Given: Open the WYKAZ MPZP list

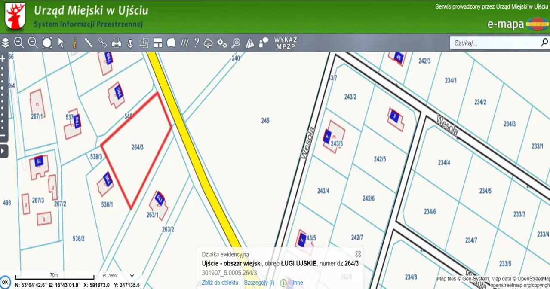Looking at the screenshot, I should click(286, 43).
